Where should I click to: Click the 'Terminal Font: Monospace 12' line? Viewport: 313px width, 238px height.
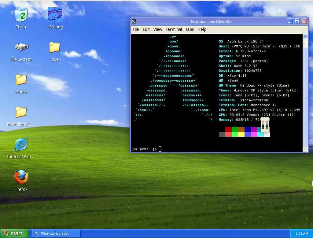[248, 105]
